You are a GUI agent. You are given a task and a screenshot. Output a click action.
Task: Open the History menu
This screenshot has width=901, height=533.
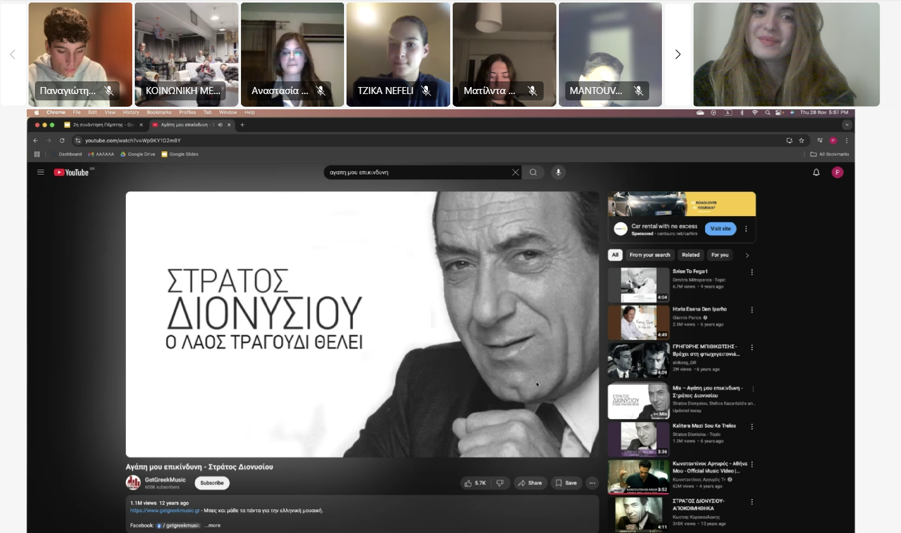point(131,112)
